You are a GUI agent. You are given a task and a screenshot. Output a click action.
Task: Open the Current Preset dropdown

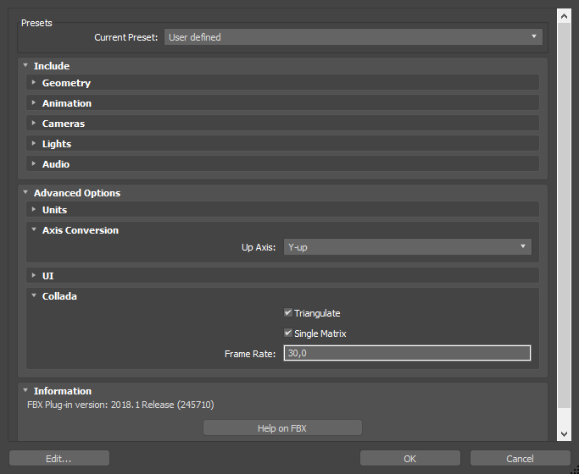pos(352,37)
